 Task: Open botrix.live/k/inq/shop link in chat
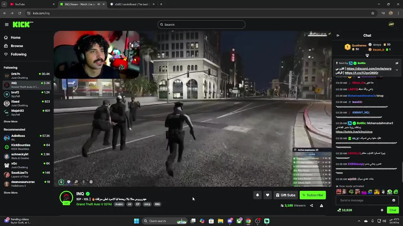[354, 132]
